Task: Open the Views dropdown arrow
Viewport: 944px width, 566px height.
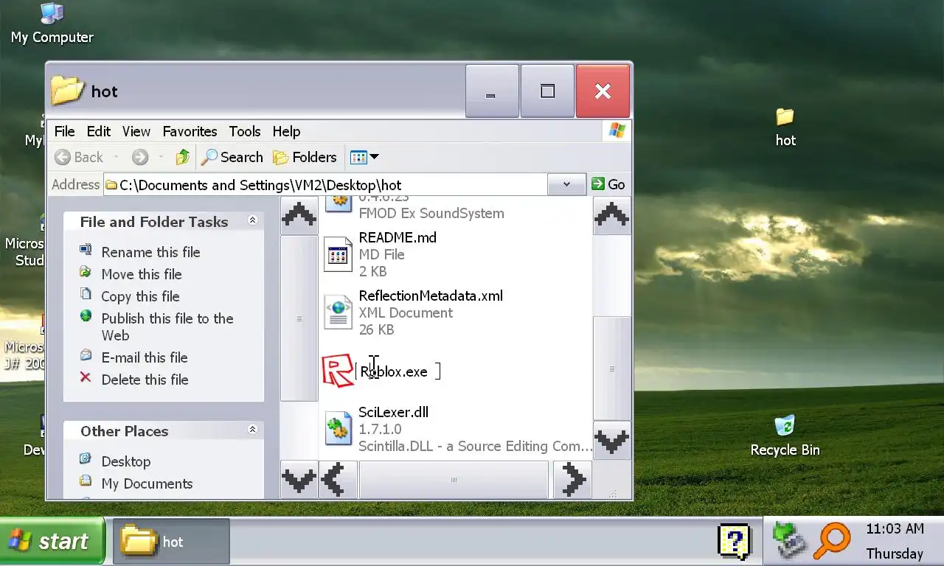Action: pos(374,157)
